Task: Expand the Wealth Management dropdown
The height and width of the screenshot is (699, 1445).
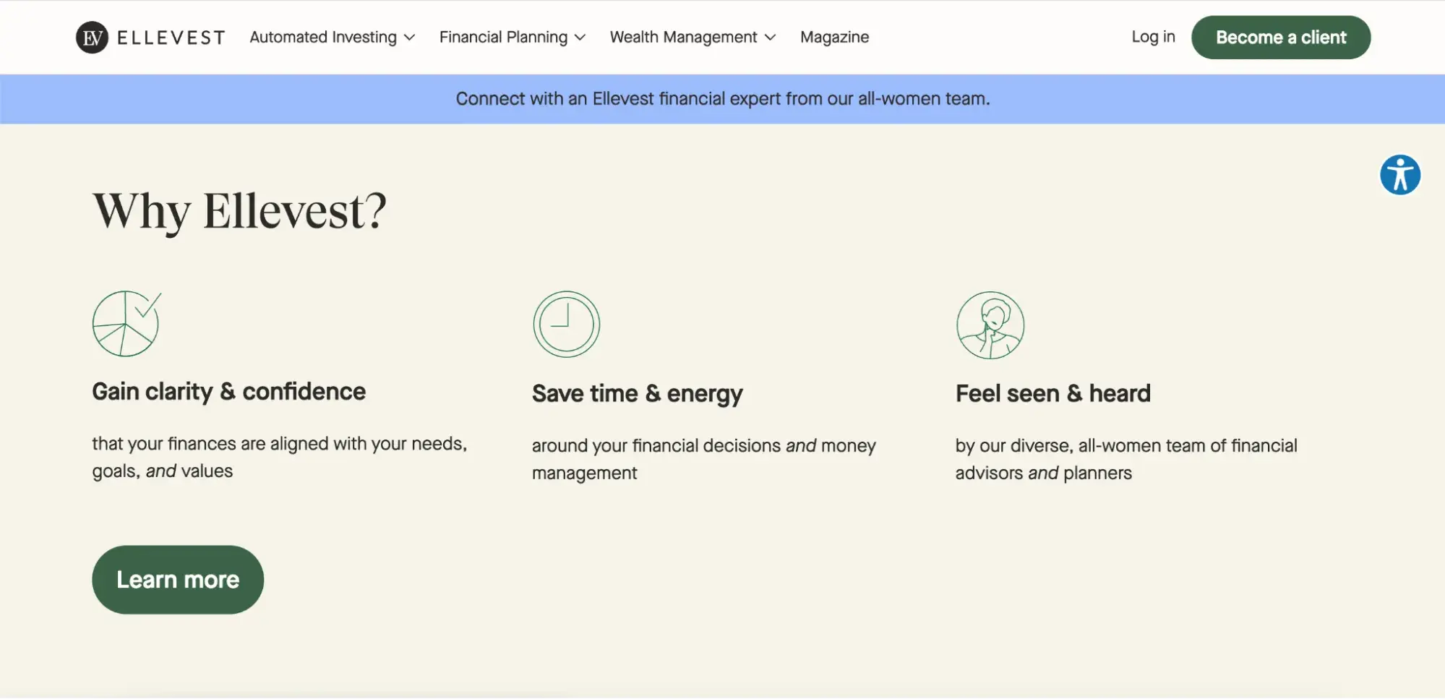Action: coord(693,37)
